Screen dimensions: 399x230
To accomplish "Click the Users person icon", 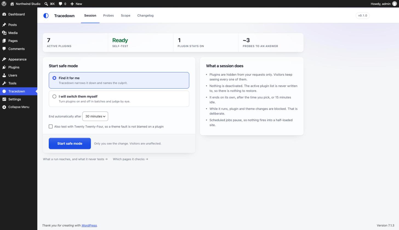I will pos(4,75).
